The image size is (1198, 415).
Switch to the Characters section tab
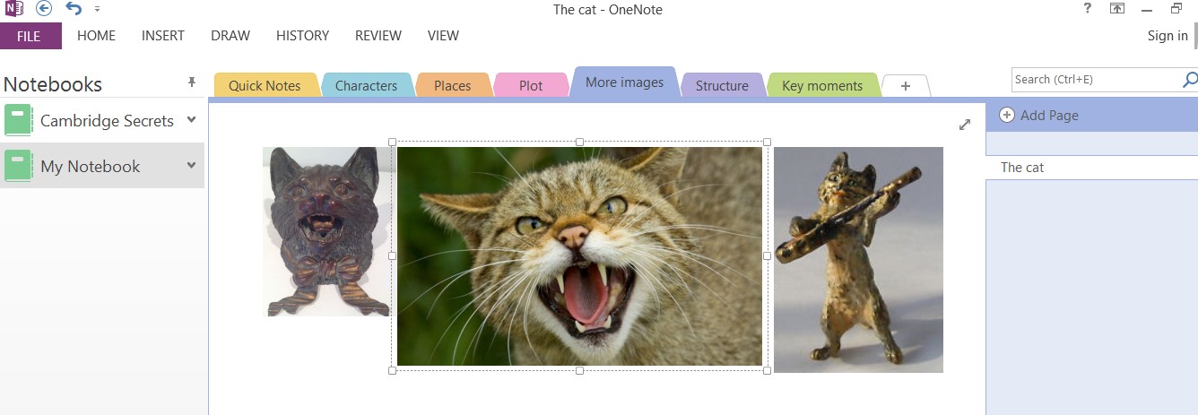tap(366, 86)
